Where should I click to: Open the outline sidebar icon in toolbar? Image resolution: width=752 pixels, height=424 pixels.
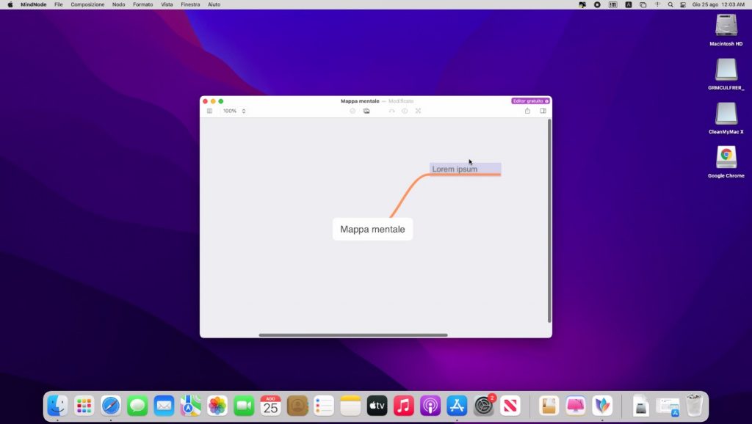point(209,111)
